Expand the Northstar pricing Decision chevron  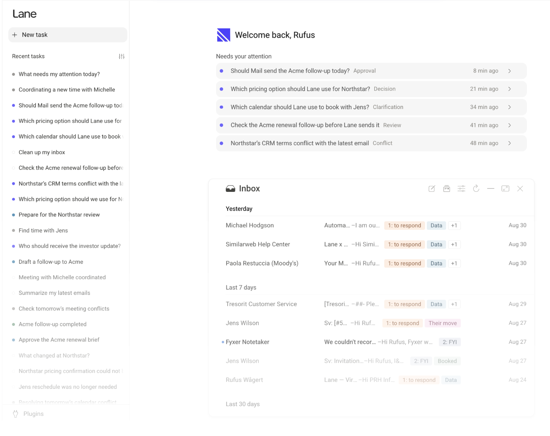point(510,89)
